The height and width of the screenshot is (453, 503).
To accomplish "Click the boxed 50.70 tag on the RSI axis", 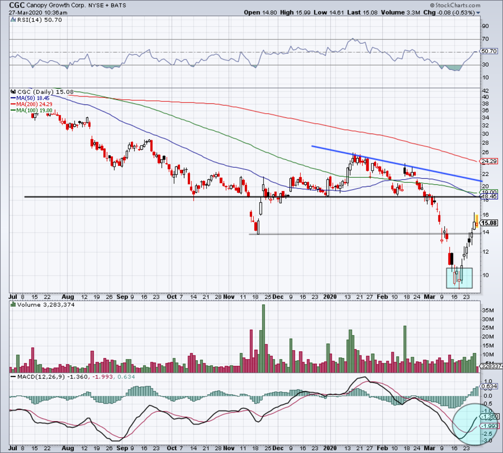I will 488,52.
